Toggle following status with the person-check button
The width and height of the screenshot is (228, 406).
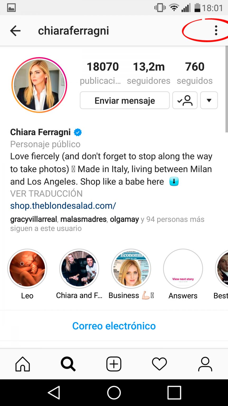[x=185, y=100]
